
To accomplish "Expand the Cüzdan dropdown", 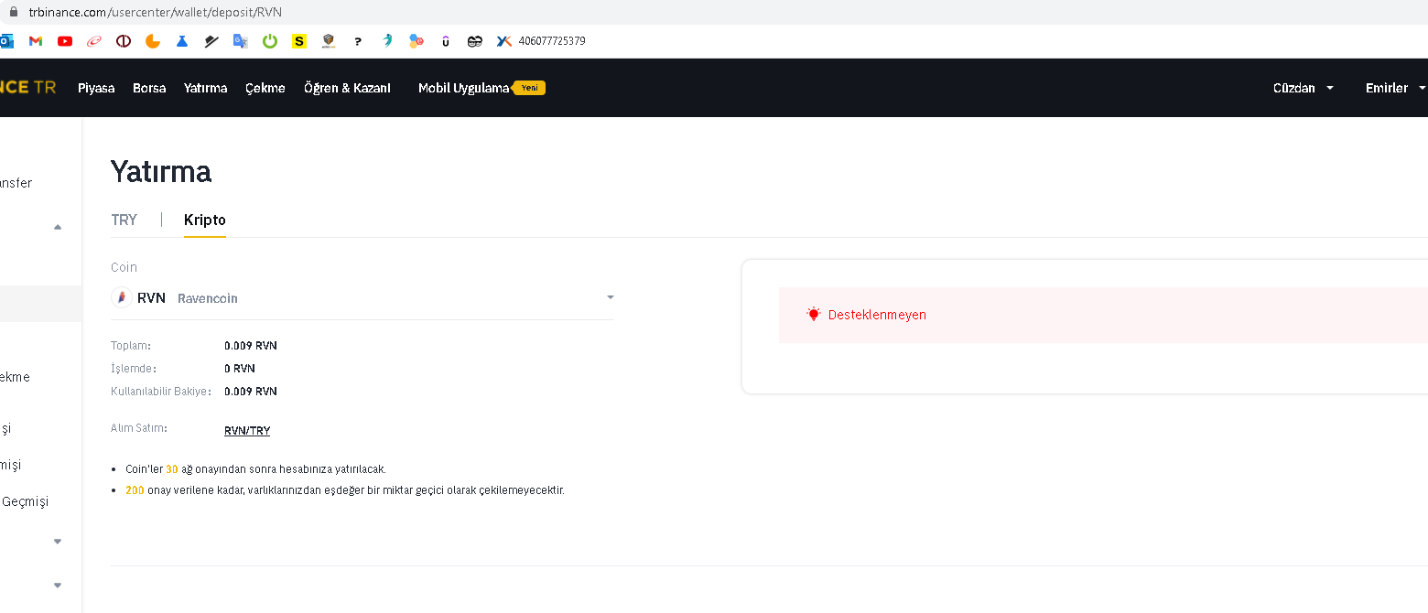I will [1304, 88].
